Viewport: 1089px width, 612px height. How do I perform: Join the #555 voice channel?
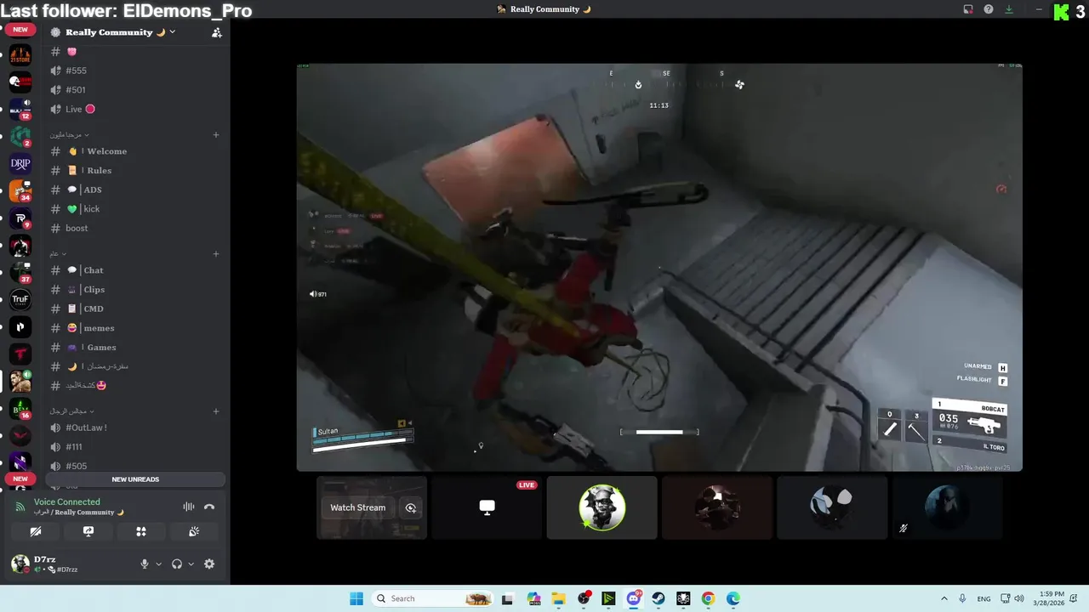[x=135, y=71]
